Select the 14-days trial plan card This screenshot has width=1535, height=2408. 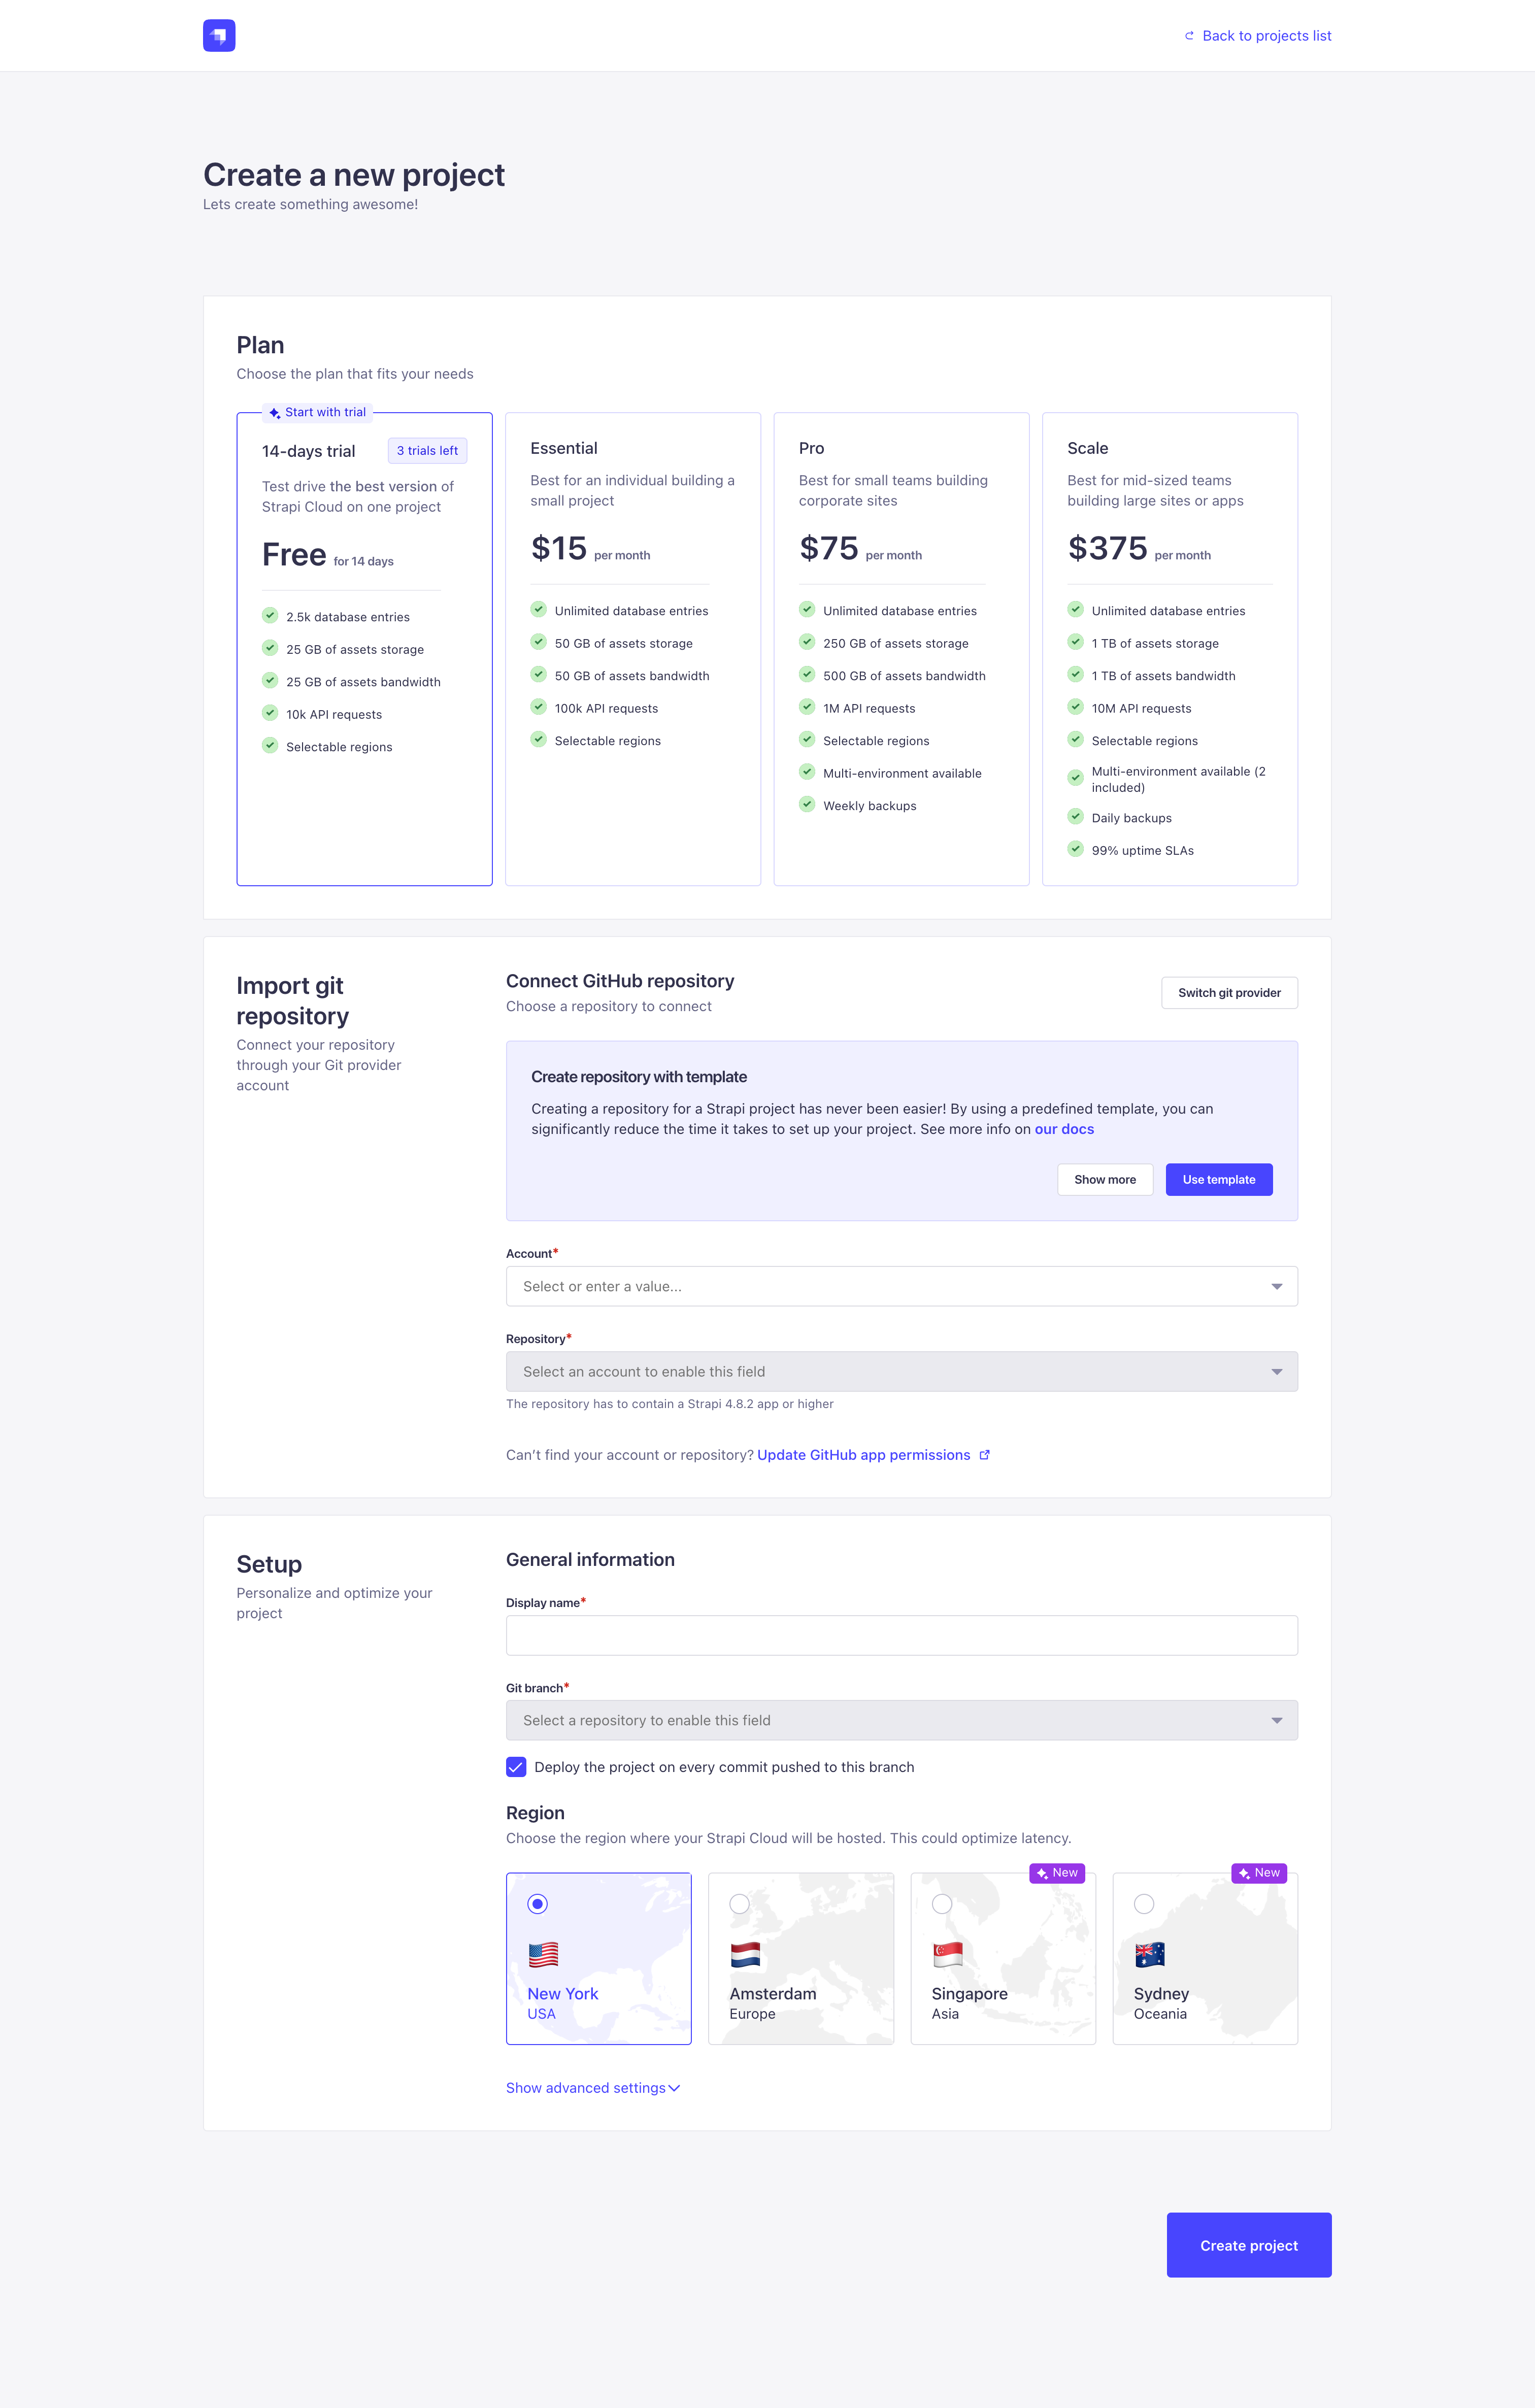coord(364,650)
